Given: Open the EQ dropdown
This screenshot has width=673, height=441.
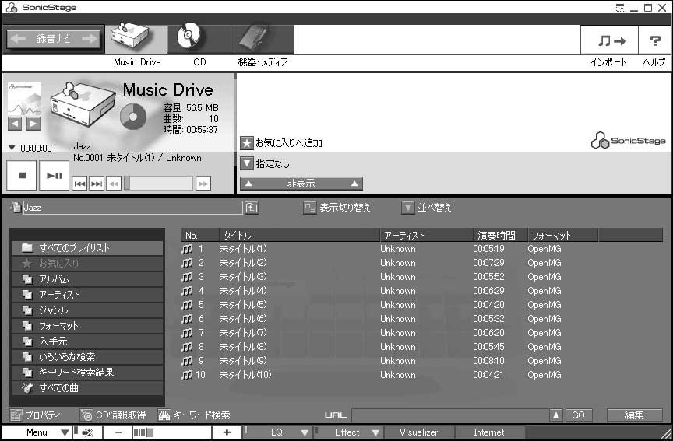Looking at the screenshot, I should (x=278, y=432).
